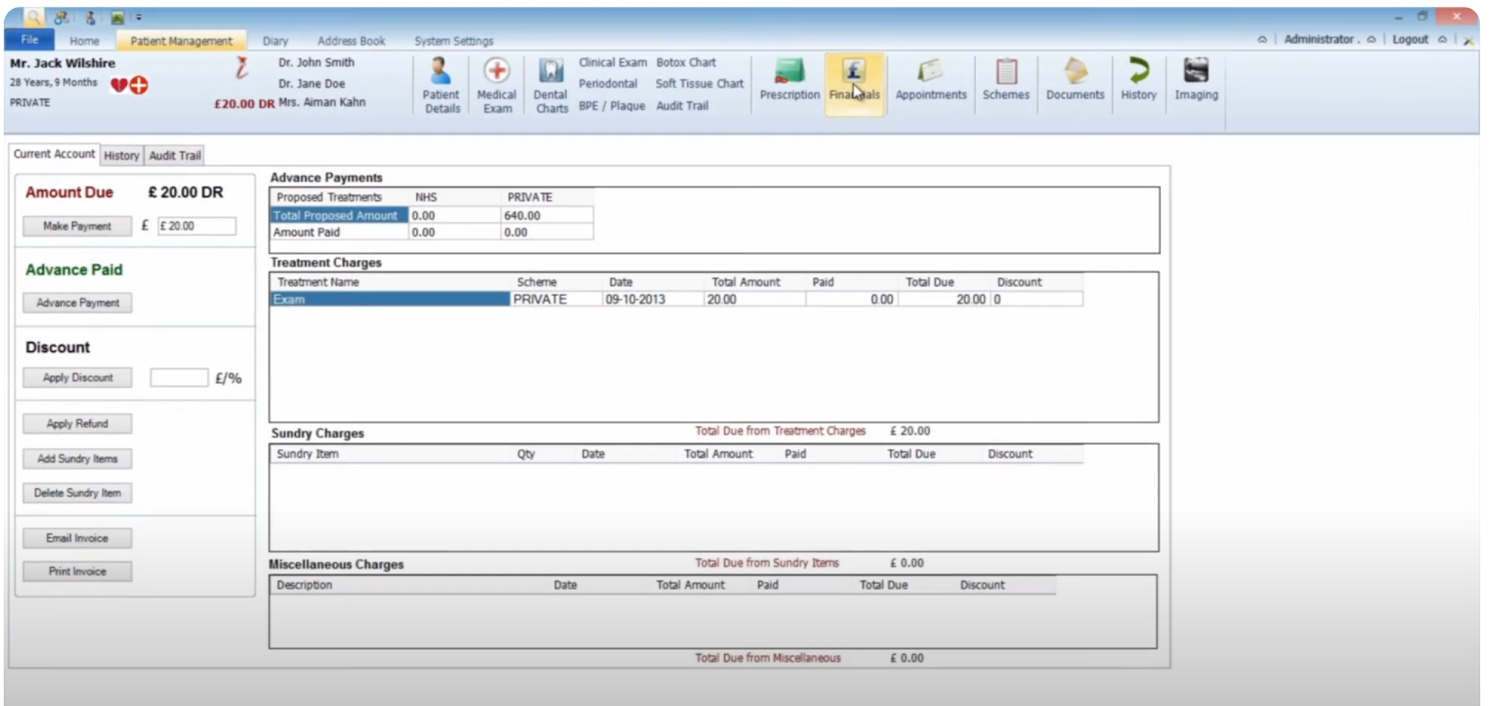1492x706 pixels.
Task: Open the BPE / Plaque link
Action: point(611,105)
